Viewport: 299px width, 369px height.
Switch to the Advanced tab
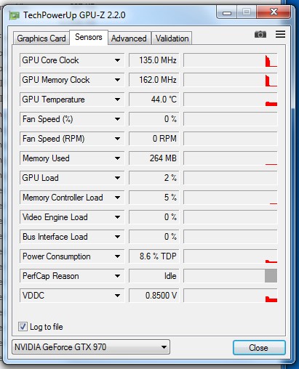click(129, 38)
